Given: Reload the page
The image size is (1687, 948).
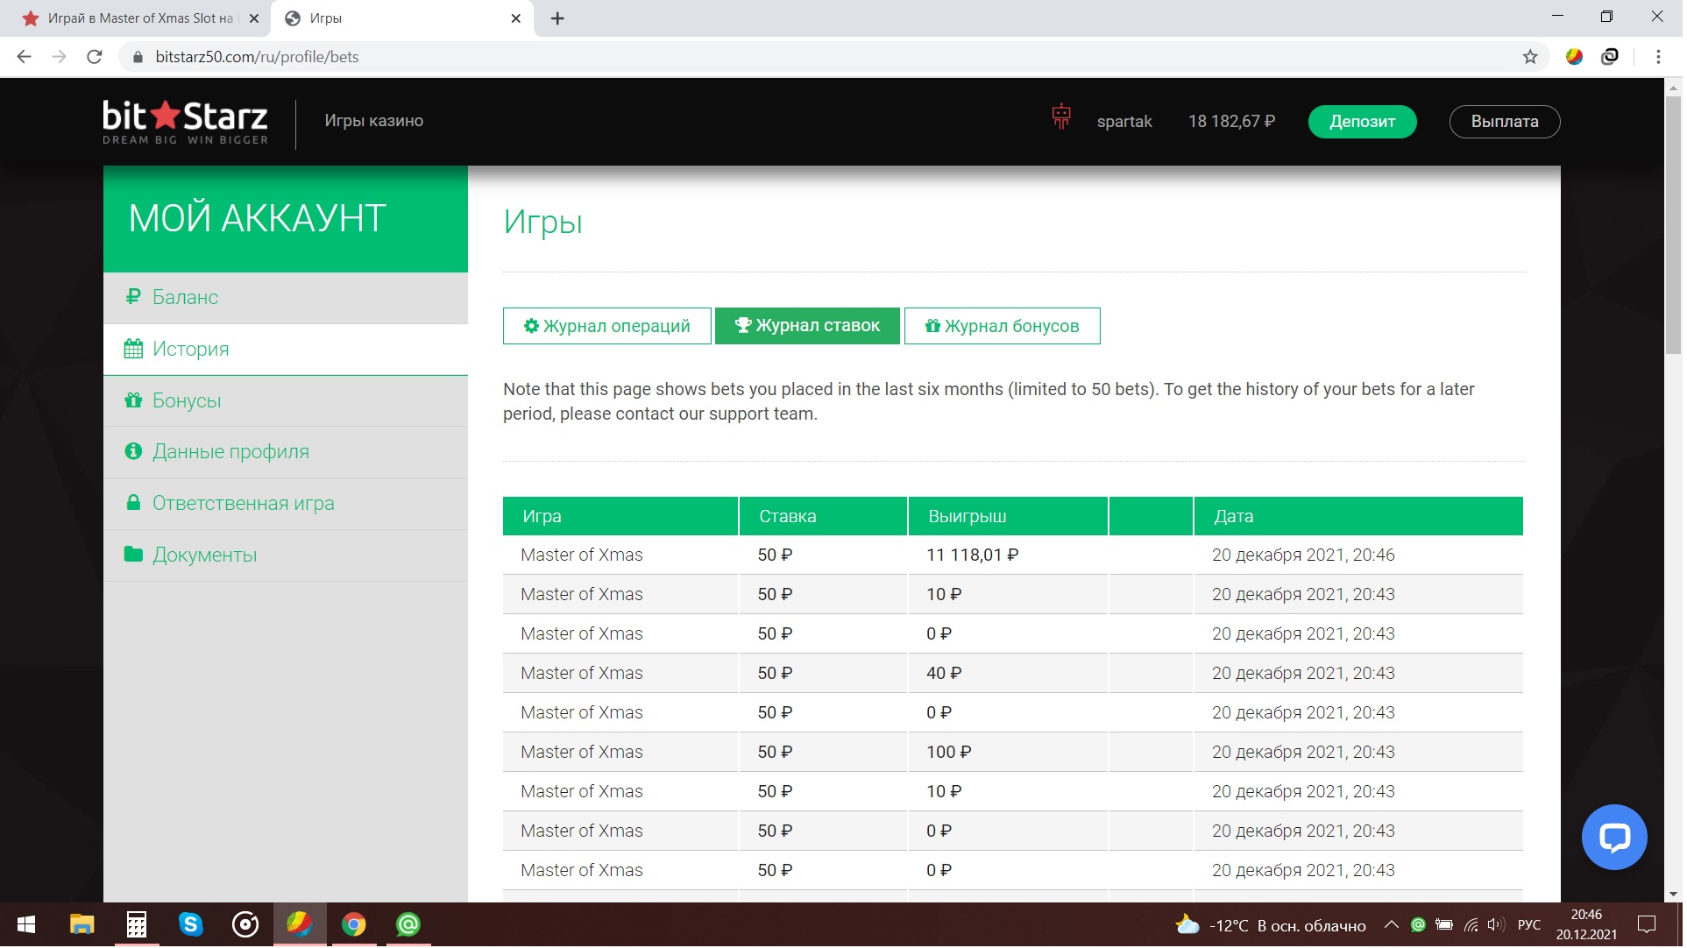Looking at the screenshot, I should point(95,57).
